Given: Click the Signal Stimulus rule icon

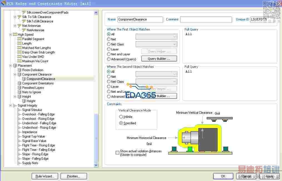Looking at the screenshot, I should coord(20,110).
